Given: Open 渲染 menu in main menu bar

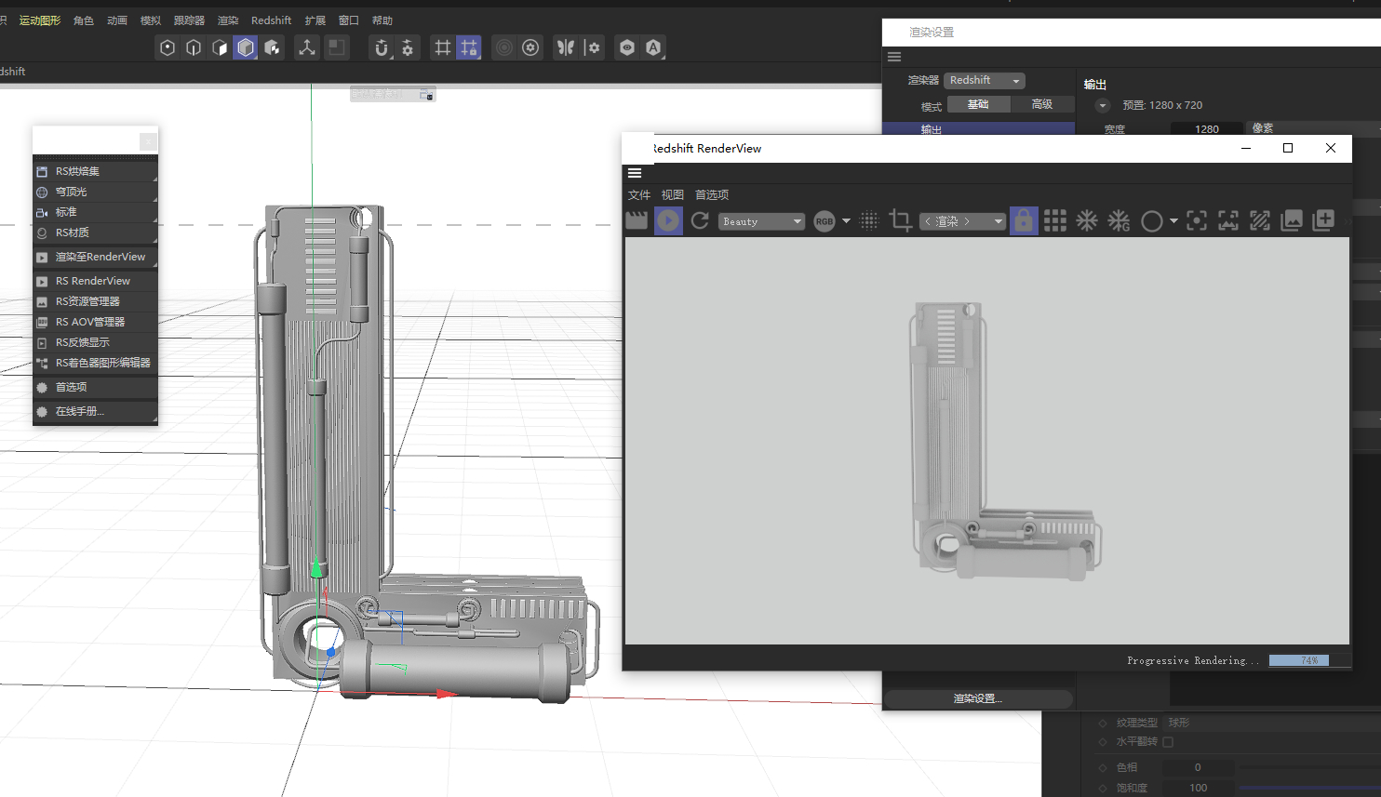Looking at the screenshot, I should tap(228, 20).
